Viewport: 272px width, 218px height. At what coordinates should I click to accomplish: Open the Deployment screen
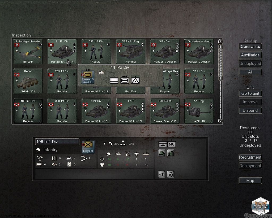tap(250, 166)
